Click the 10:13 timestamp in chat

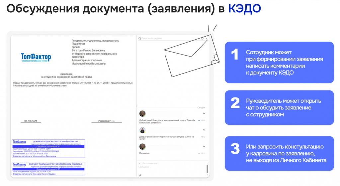click(x=203, y=153)
